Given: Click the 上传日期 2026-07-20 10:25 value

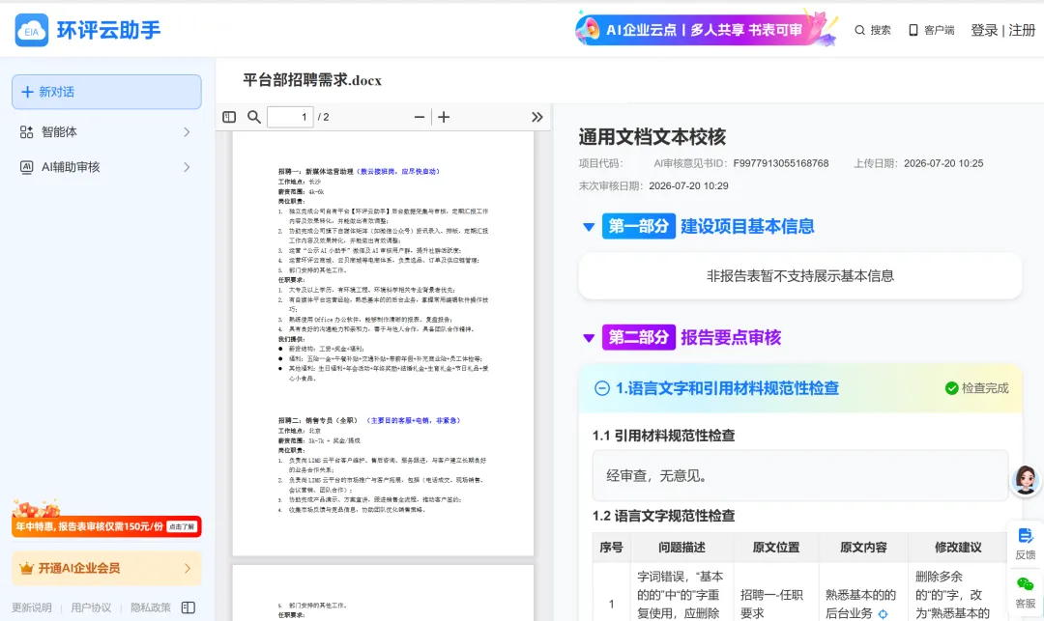Looking at the screenshot, I should [942, 163].
